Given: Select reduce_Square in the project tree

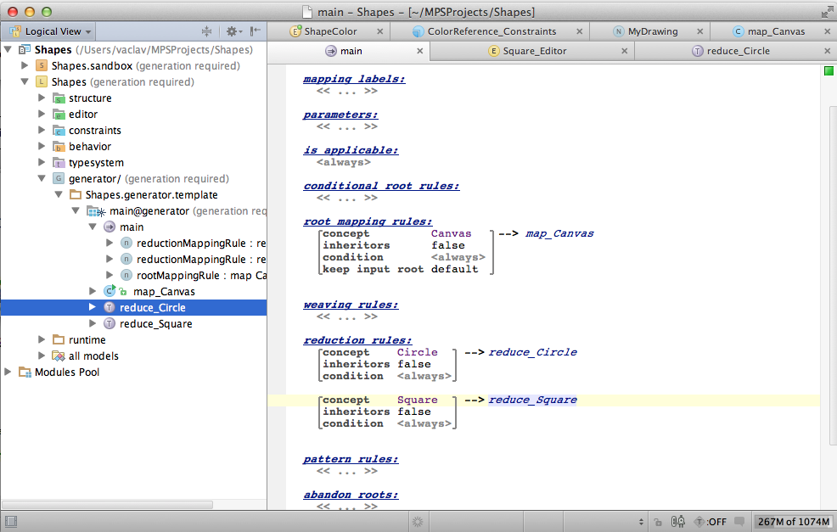Looking at the screenshot, I should [x=155, y=324].
